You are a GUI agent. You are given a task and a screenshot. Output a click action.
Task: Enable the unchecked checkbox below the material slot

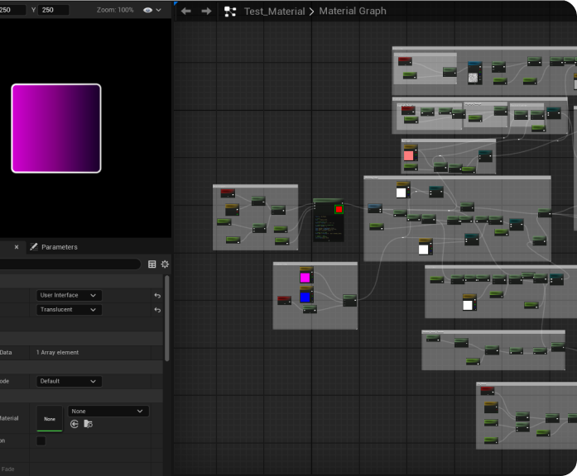click(41, 441)
